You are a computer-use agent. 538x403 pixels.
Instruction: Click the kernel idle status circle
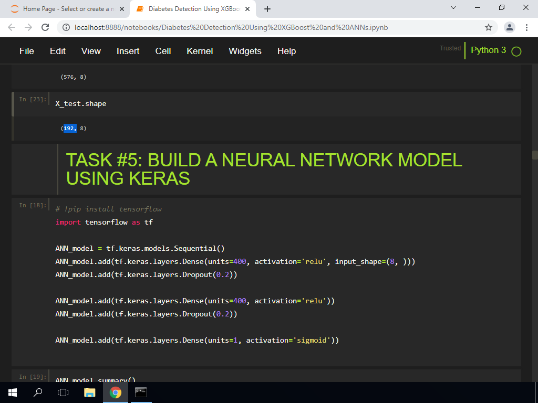pyautogui.click(x=516, y=51)
